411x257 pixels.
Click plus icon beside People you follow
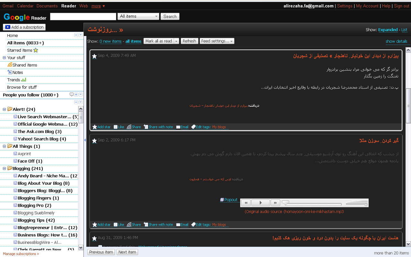(x=76, y=94)
